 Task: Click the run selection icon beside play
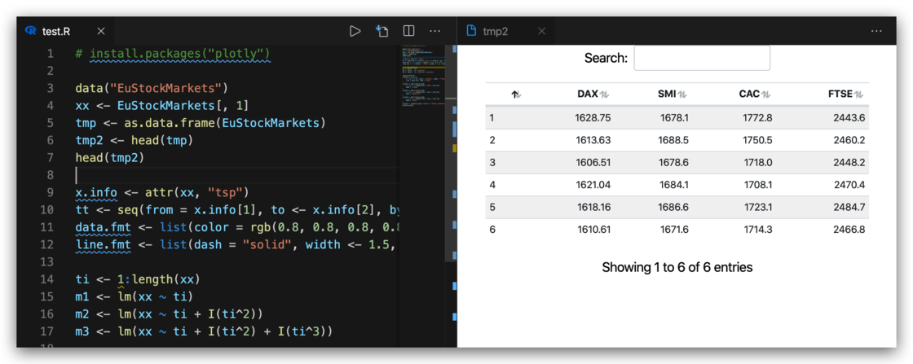[x=382, y=31]
